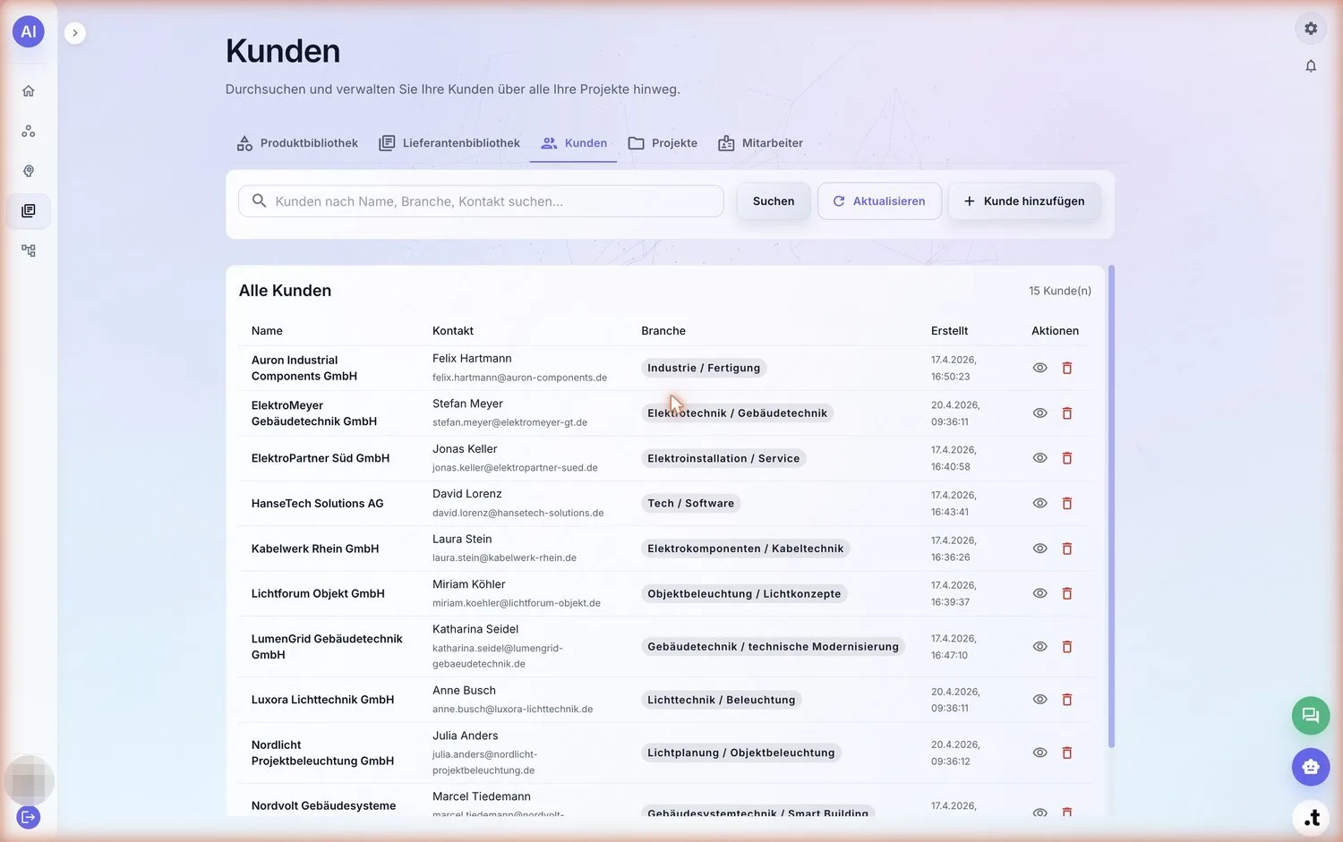
Task: Click Lichtplanung / Objektbeleuchtung tag
Action: [x=741, y=753]
